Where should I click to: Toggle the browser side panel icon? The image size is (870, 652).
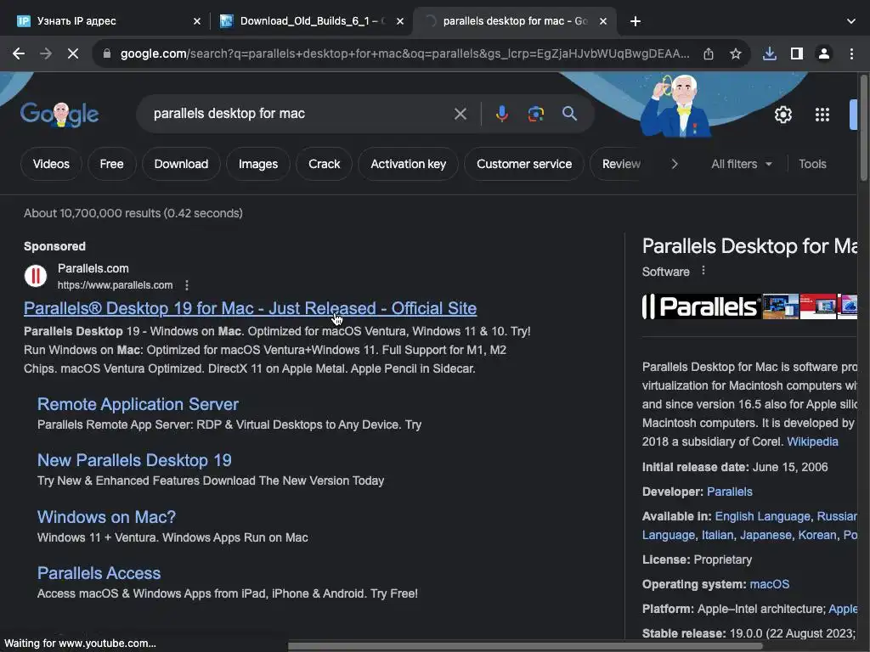797,53
